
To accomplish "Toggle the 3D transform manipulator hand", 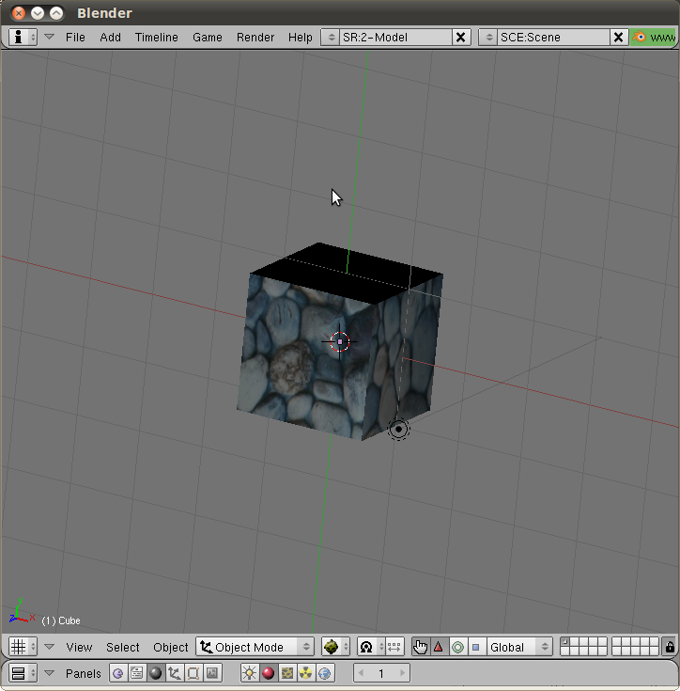I will (x=420, y=647).
